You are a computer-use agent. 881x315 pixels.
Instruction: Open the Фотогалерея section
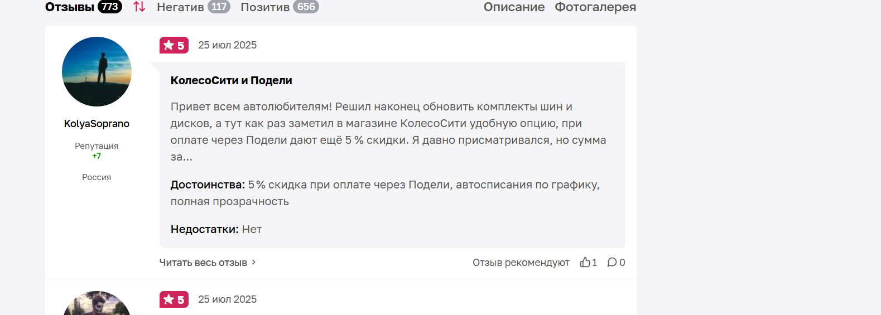[x=595, y=7]
